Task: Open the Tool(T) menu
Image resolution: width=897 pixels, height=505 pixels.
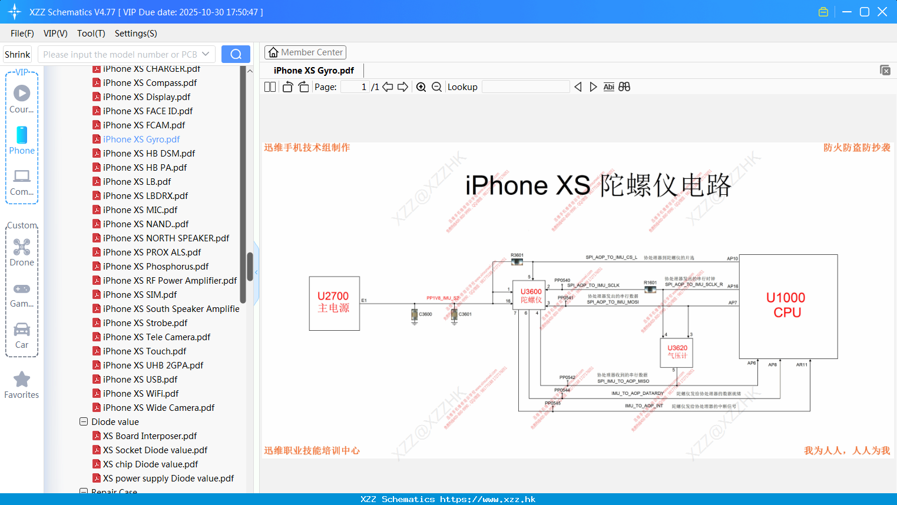Action: tap(91, 34)
